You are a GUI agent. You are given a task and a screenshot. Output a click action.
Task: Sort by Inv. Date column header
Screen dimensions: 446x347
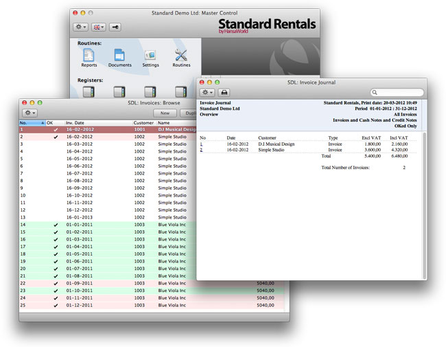click(99, 123)
